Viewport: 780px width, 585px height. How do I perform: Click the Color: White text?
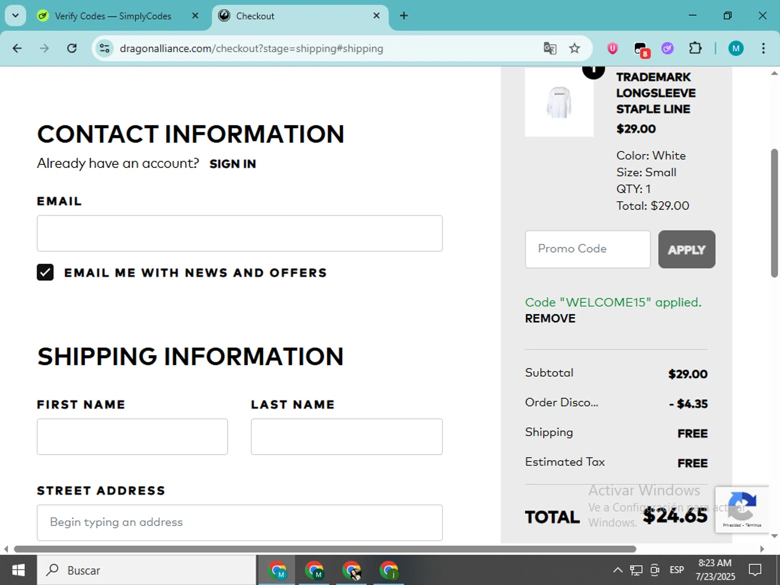pyautogui.click(x=651, y=156)
